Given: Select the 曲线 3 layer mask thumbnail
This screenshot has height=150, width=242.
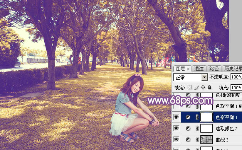Looking at the screenshot, I should point(207,140).
